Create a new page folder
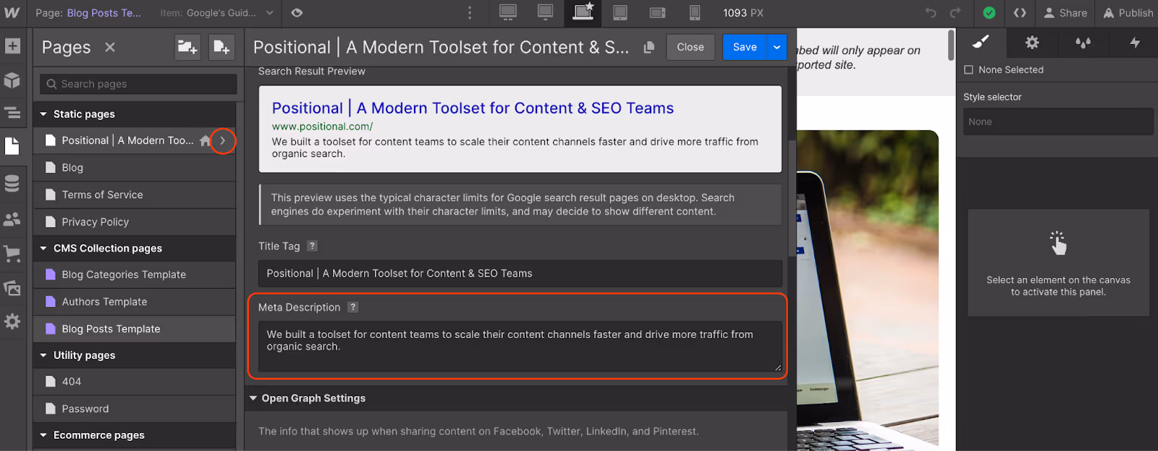1158x451 pixels. pos(187,47)
